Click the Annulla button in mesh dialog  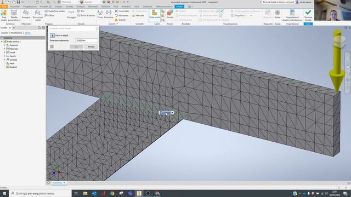tap(91, 47)
